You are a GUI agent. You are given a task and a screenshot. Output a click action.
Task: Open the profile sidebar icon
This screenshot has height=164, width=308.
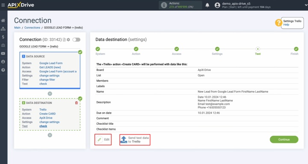[3, 62]
